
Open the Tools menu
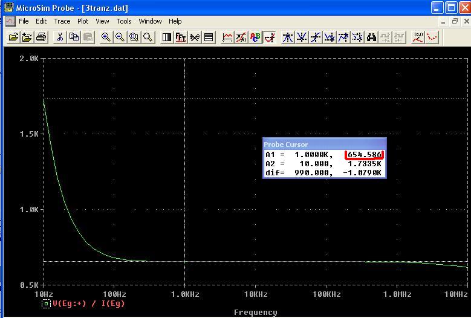(124, 21)
